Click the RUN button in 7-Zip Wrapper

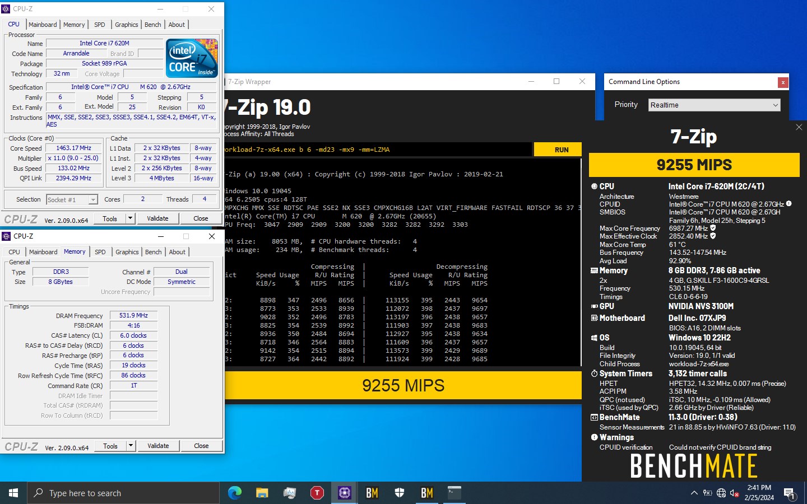pyautogui.click(x=558, y=150)
